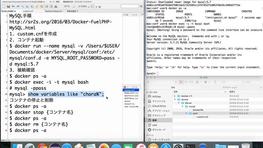The width and height of the screenshot is (263, 148).
Task: Select custom.cnf in editor file list
Action: tap(131, 90)
